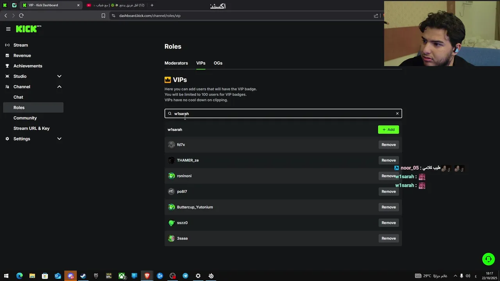Image resolution: width=500 pixels, height=281 pixels.
Task: Select the VIPs tab
Action: [x=201, y=63]
